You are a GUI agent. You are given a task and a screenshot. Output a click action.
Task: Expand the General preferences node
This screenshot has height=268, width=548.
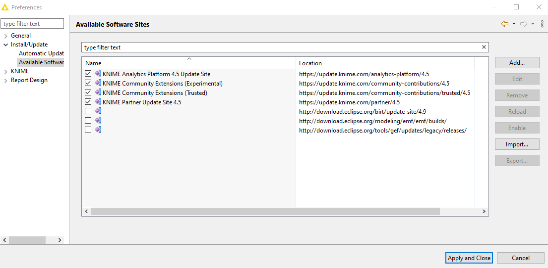(x=6, y=36)
